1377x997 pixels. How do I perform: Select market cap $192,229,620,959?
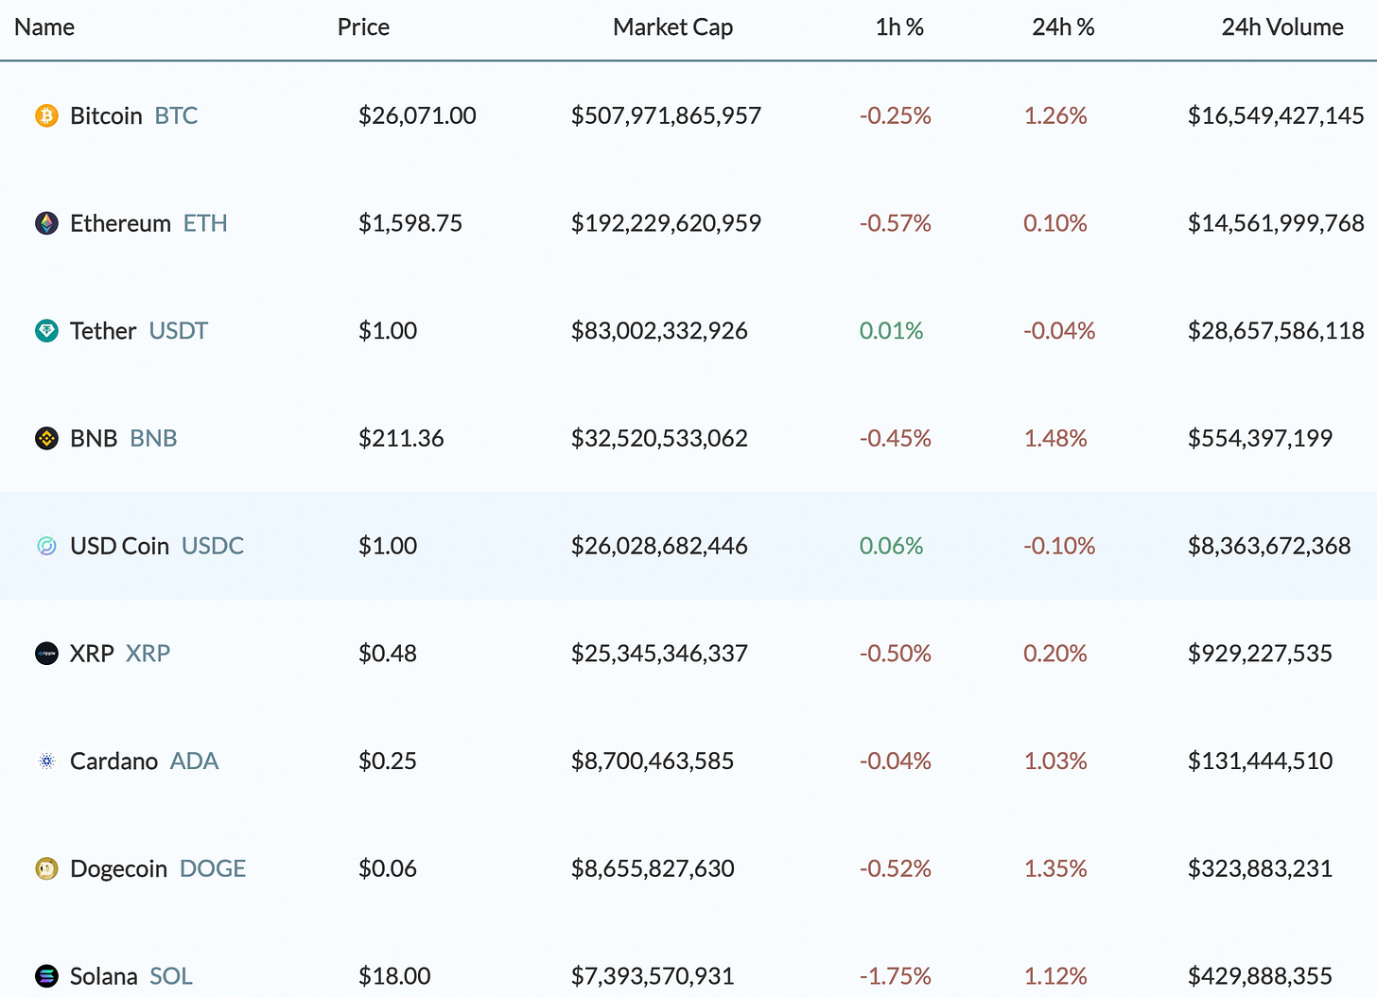pyautogui.click(x=666, y=223)
